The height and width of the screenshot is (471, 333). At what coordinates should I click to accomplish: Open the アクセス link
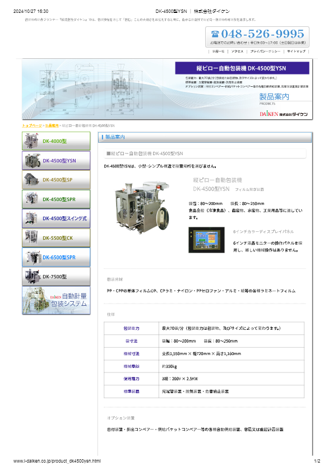(x=237, y=52)
